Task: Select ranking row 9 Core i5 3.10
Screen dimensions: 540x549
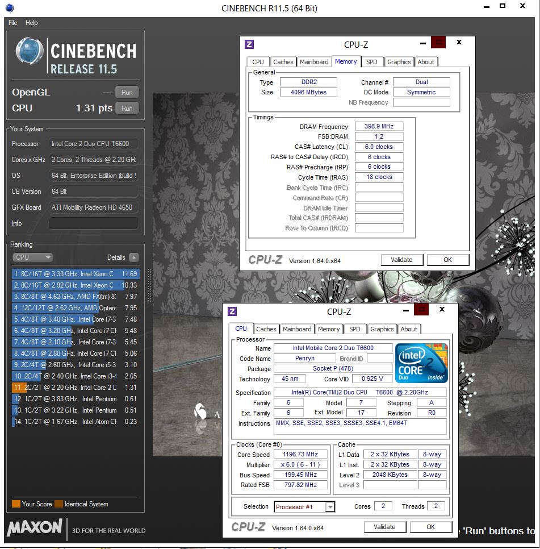Action: coord(76,365)
